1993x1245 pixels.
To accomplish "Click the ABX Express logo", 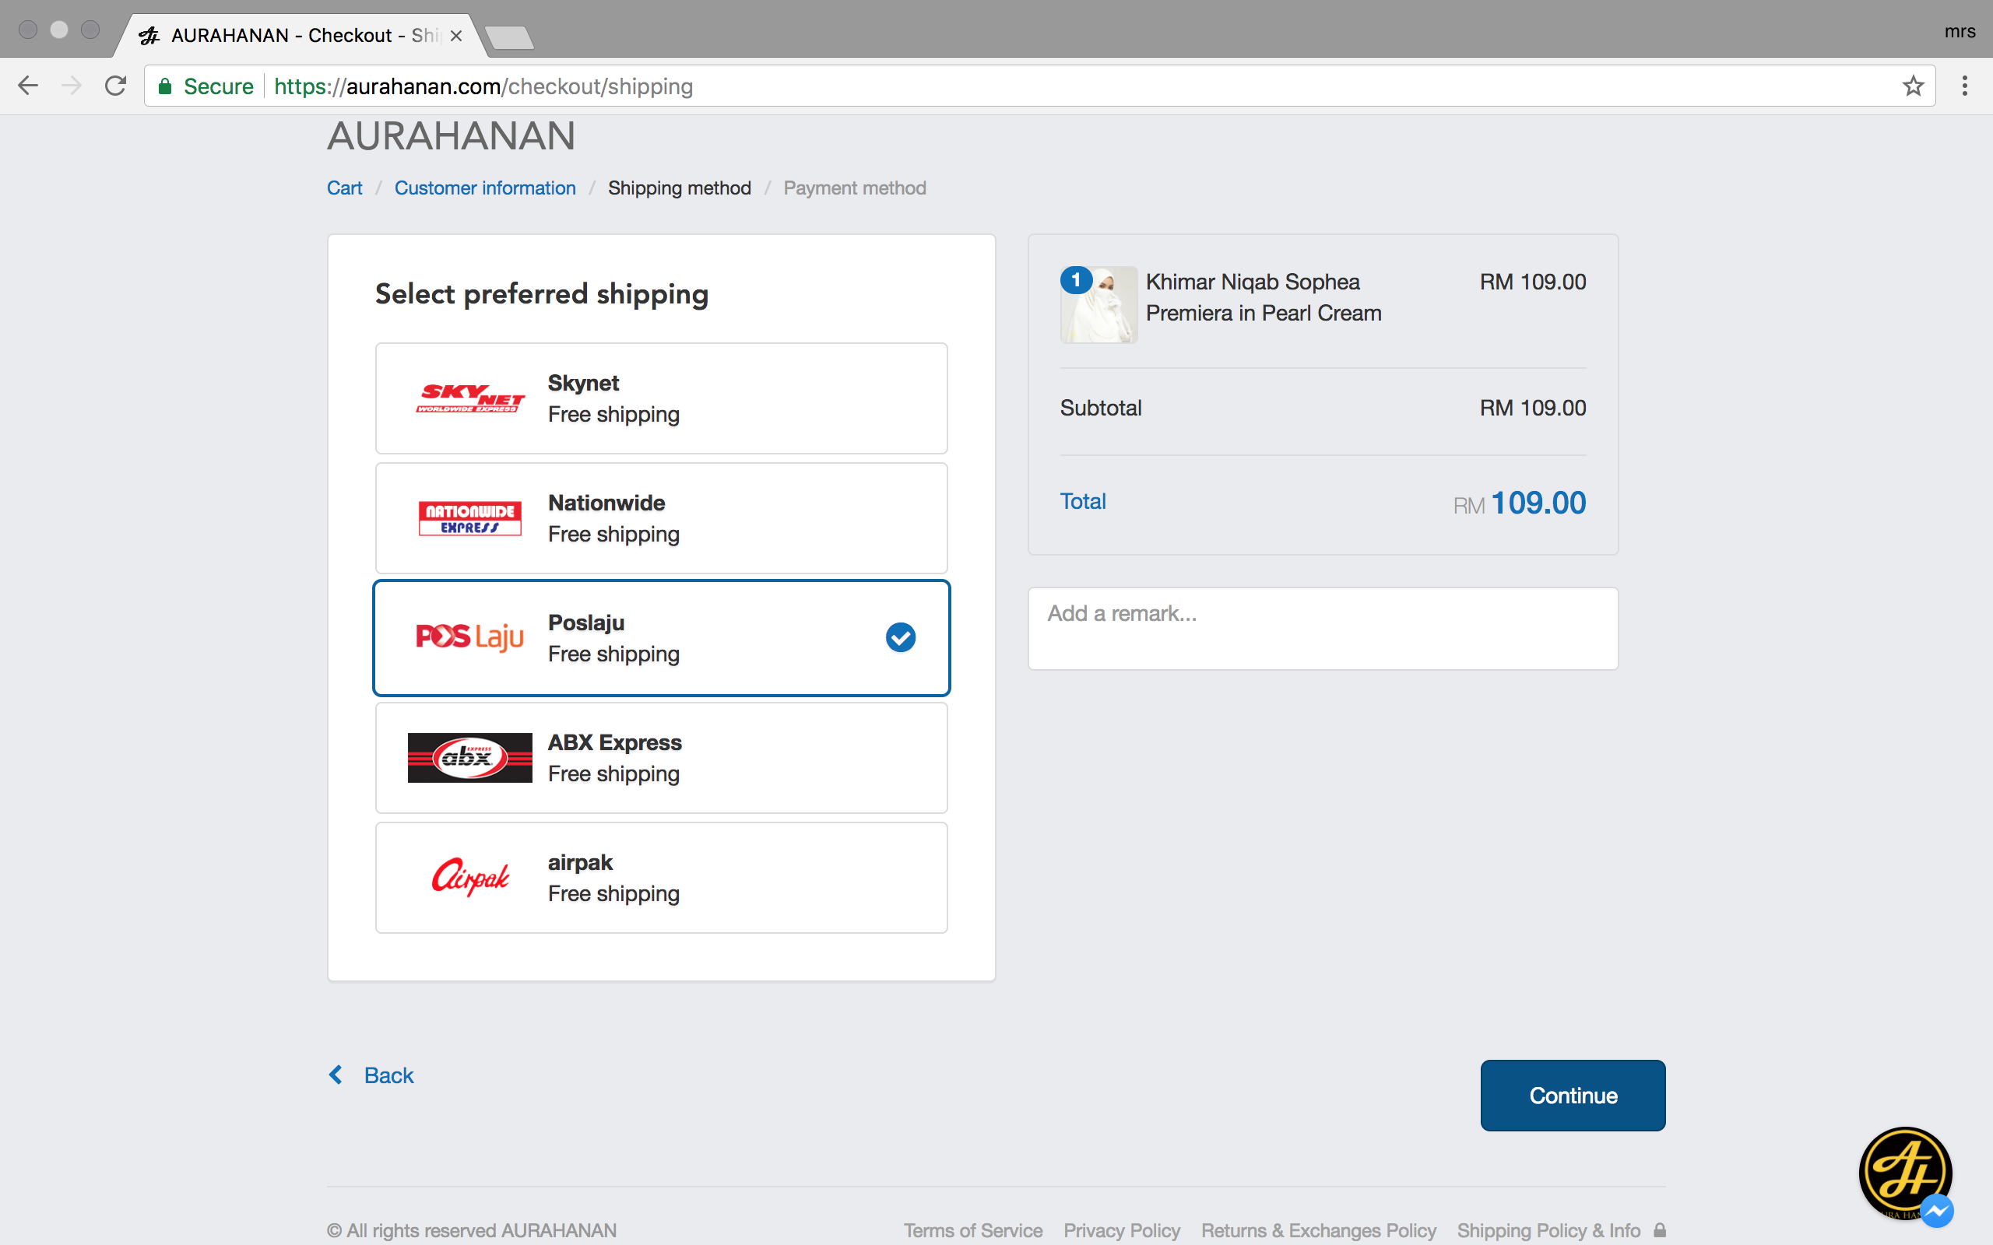I will click(x=470, y=758).
